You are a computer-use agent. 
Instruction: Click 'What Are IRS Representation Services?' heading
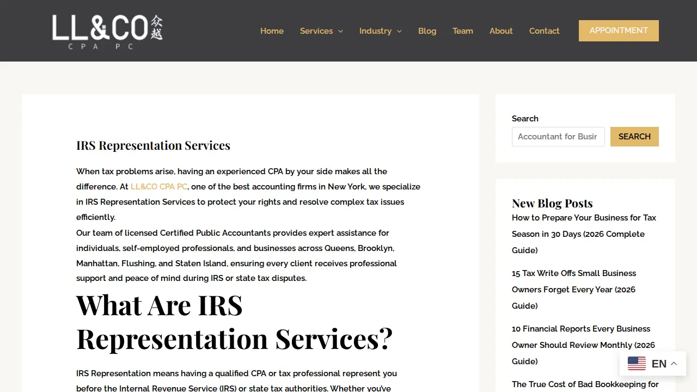[x=234, y=322]
